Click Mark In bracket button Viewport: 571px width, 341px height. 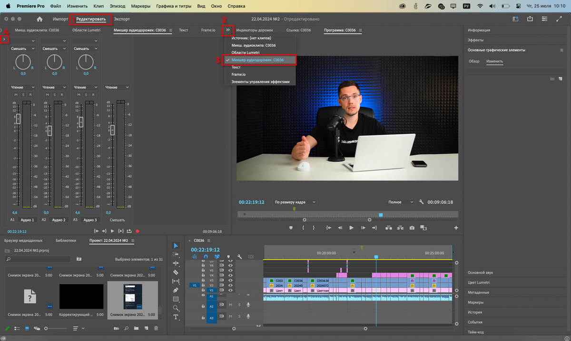tap(303, 228)
